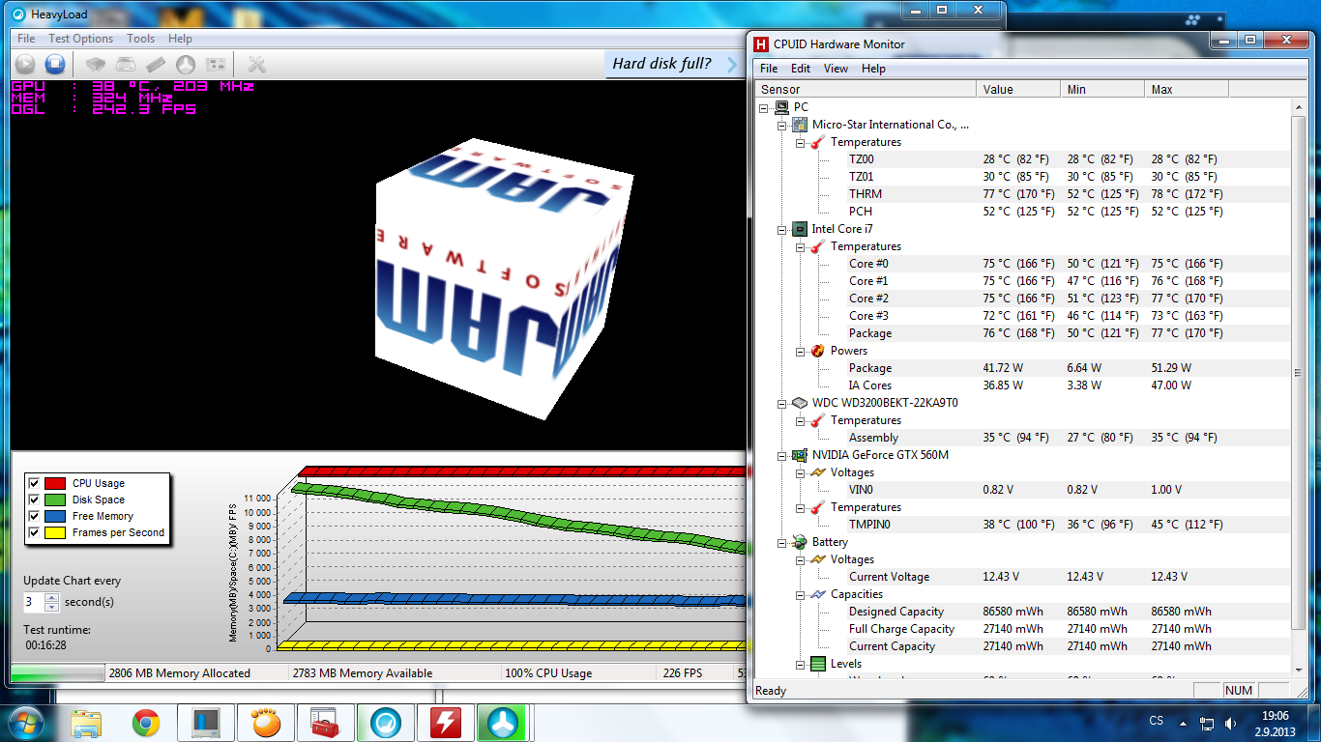Show hidden tray icons arrow

point(1183,722)
